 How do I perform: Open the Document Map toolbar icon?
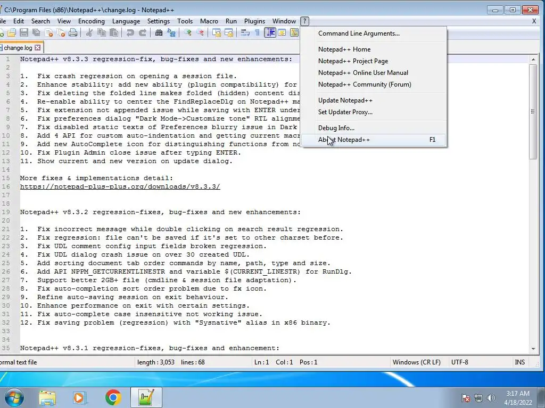pyautogui.click(x=294, y=32)
